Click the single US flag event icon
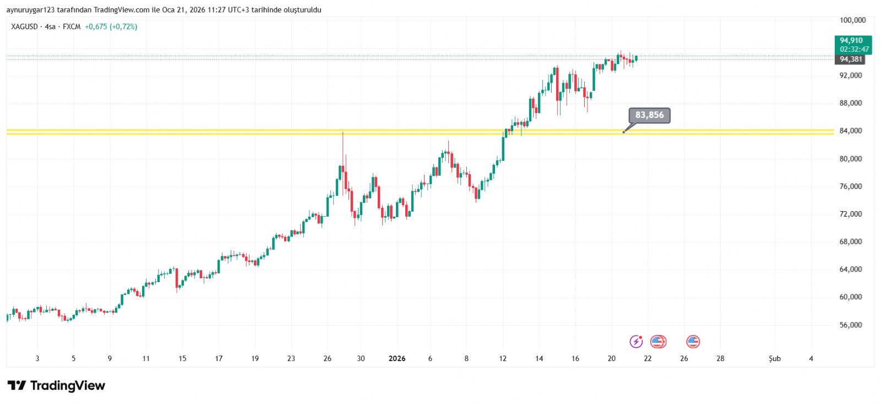This screenshot has width=881, height=404. point(693,342)
